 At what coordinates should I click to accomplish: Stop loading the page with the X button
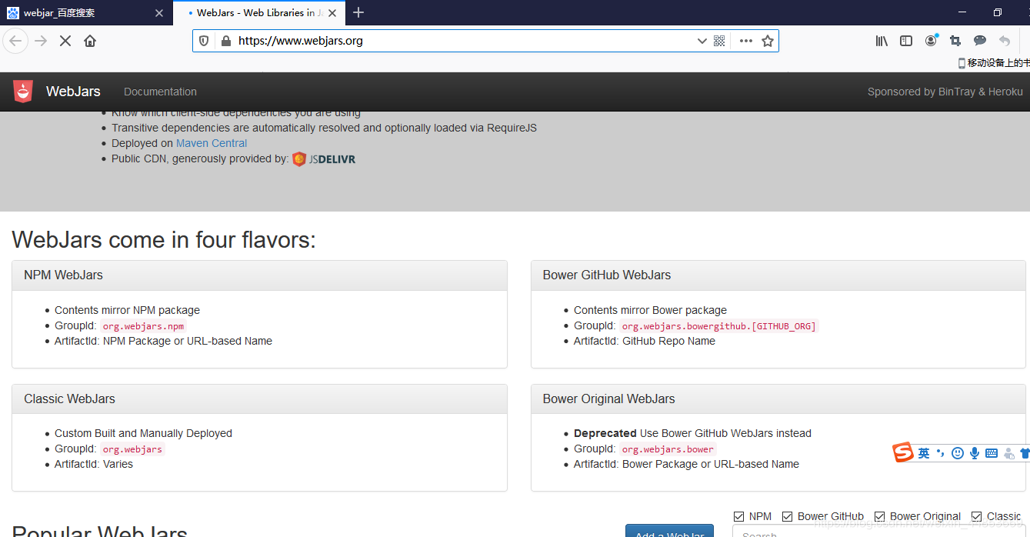coord(65,41)
